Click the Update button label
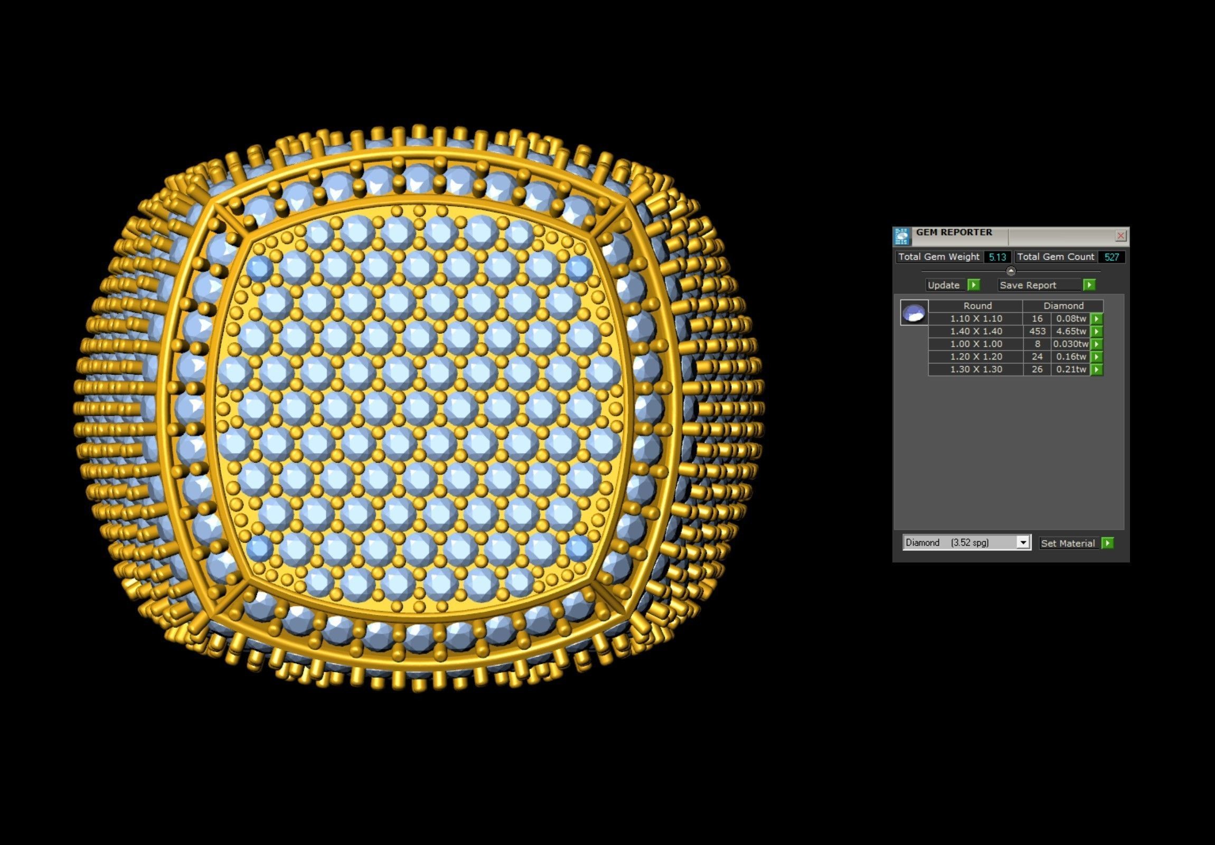 point(944,285)
